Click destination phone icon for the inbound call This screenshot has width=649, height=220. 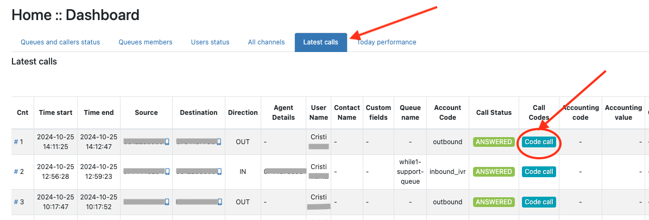pos(218,172)
